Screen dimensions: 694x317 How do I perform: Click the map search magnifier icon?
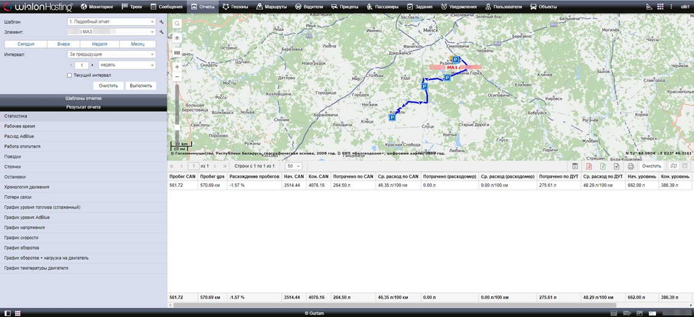177,24
